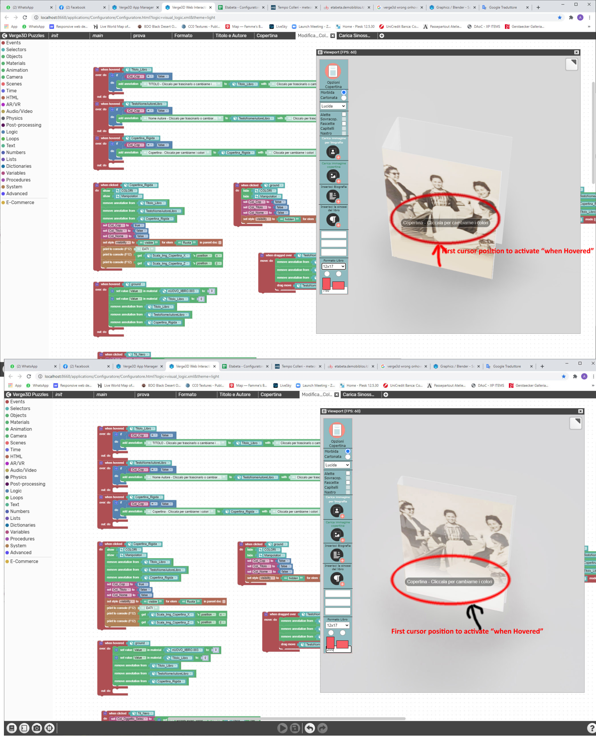596x743 pixels.
Task: Click the Opzioni Copertina book icon in the upper viewport
Action: click(333, 71)
